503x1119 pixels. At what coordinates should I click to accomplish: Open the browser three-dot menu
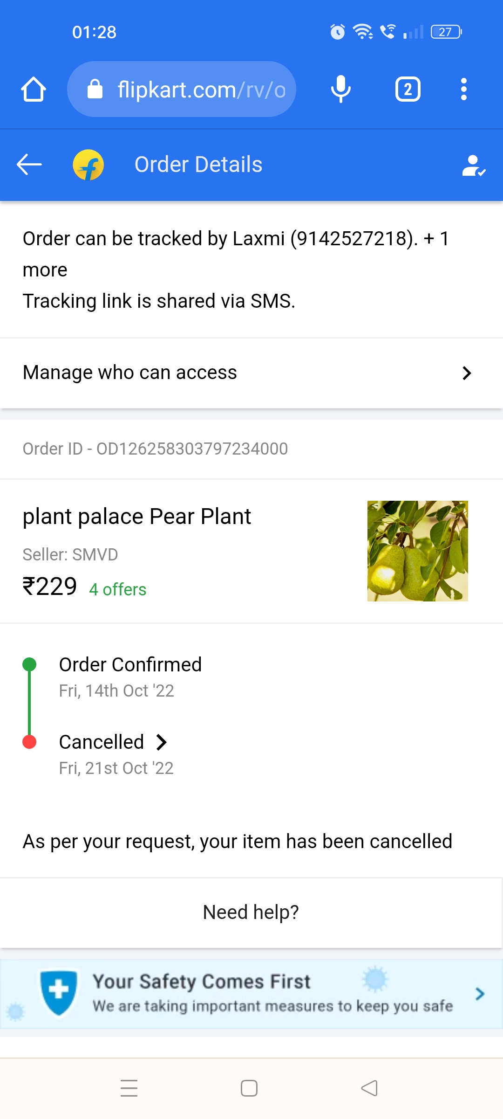[x=463, y=89]
